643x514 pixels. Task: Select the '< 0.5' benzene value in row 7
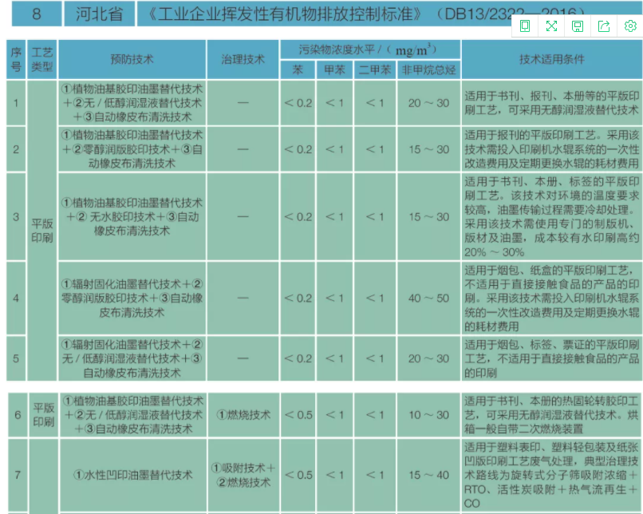[298, 475]
